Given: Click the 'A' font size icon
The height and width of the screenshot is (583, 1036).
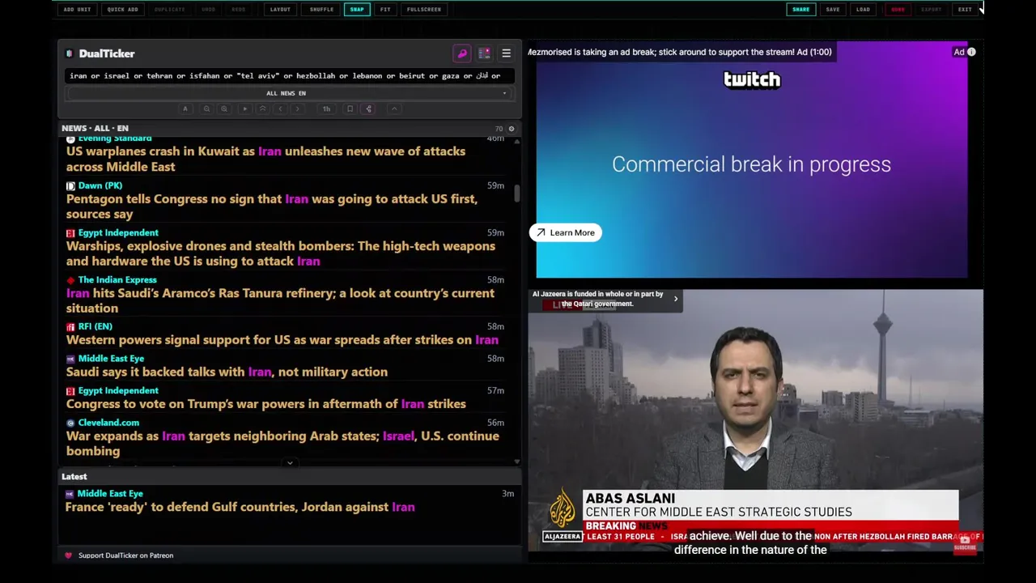Looking at the screenshot, I should tap(185, 109).
